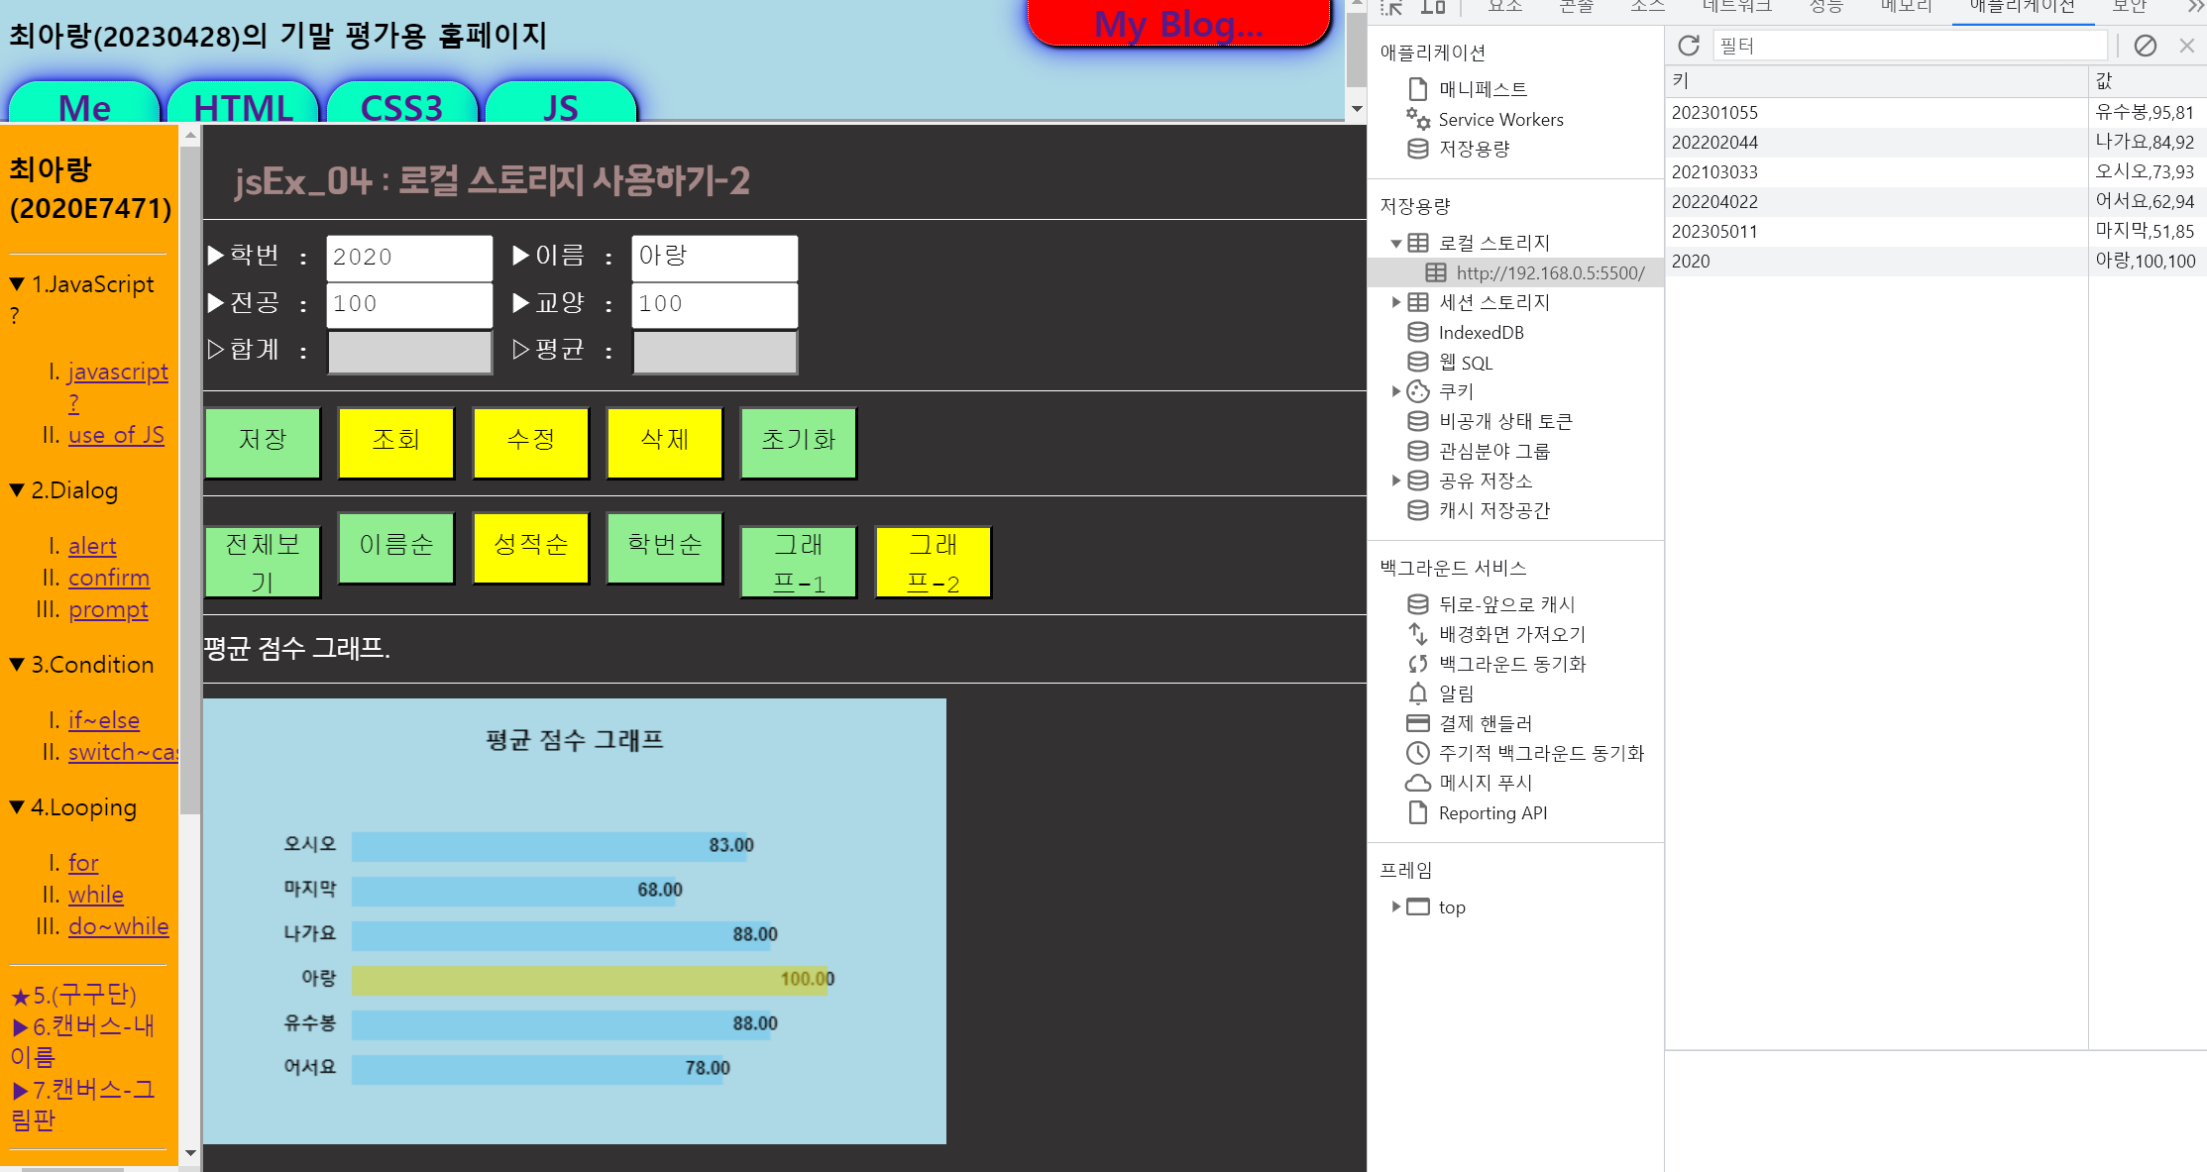This screenshot has width=2207, height=1172.
Task: Switch to the CSS3 tab
Action: tap(401, 106)
